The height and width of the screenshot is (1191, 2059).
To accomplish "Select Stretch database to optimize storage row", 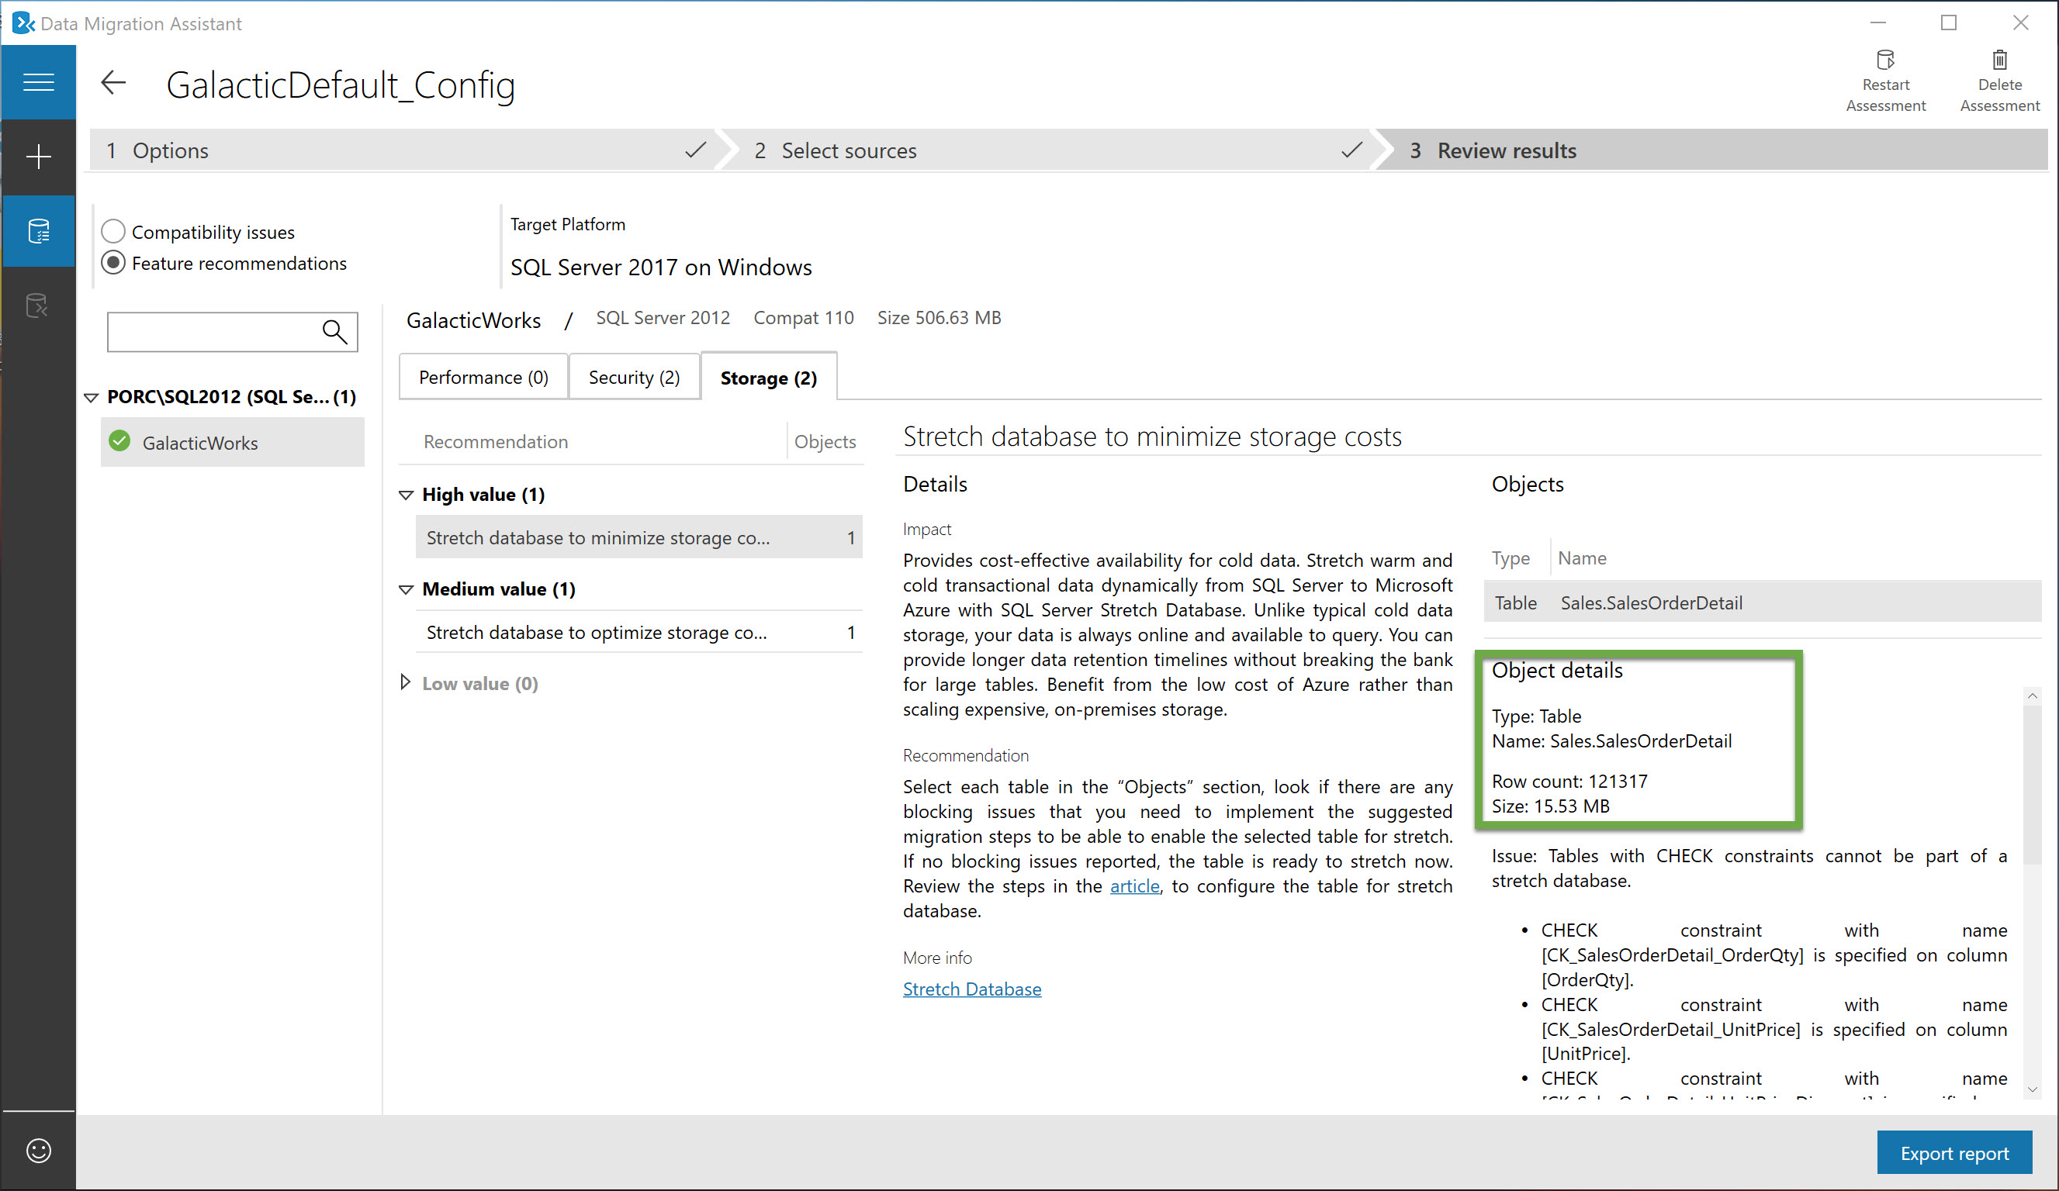I will click(x=639, y=631).
